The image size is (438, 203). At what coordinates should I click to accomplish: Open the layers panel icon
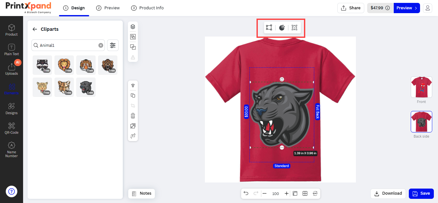pyautogui.click(x=133, y=27)
